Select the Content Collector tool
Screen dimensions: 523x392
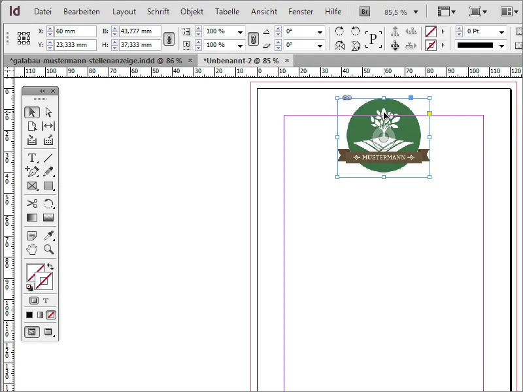click(32, 140)
